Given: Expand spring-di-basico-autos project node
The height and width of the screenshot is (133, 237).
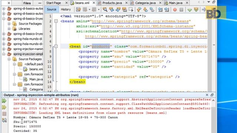Looking at the screenshot, I should coord(4,8).
